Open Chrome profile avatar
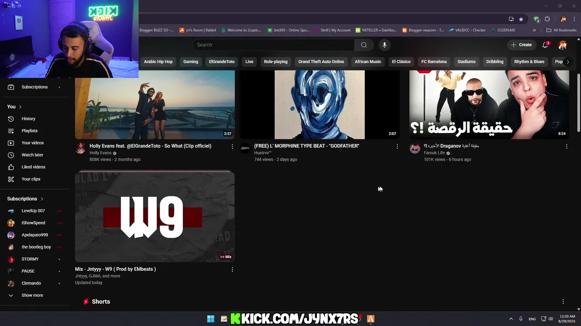This screenshot has height=326, width=581. tap(563, 19)
